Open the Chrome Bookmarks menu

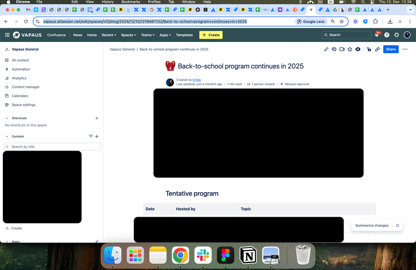(131, 2)
